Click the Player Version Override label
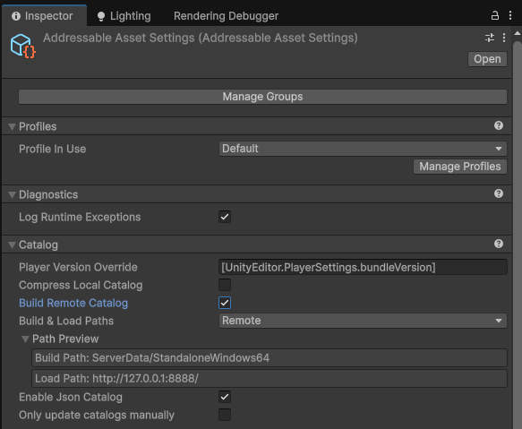 (78, 267)
